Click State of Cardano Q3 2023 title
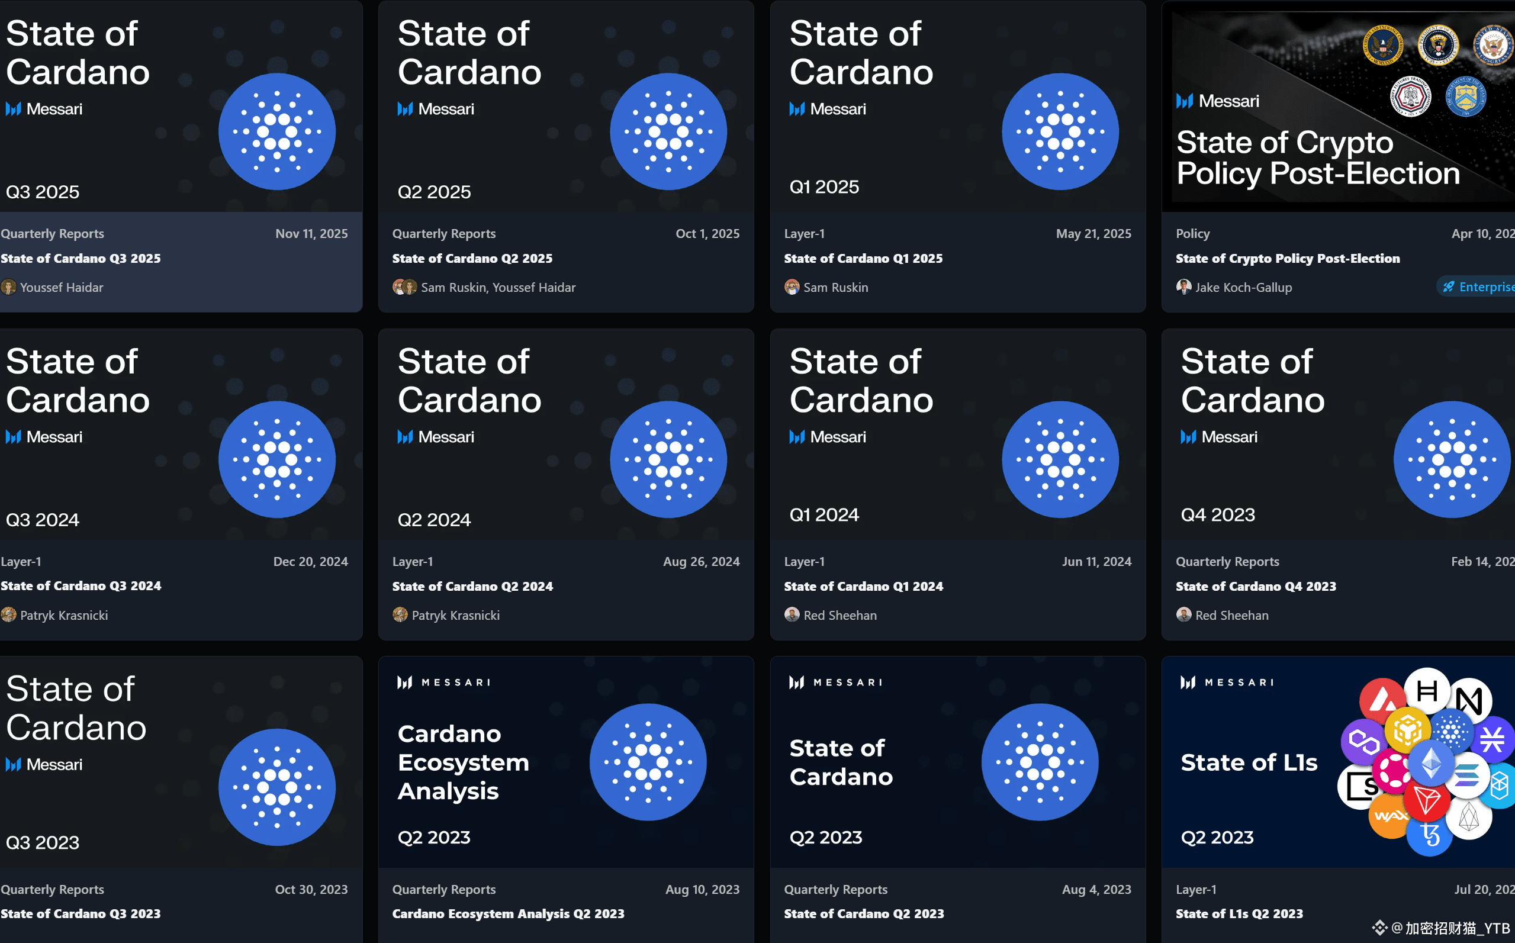Screen dimensions: 1515x943 click(81, 913)
